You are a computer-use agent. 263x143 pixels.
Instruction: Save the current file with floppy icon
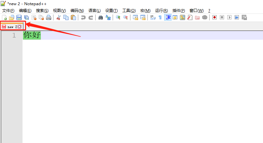pos(19,17)
